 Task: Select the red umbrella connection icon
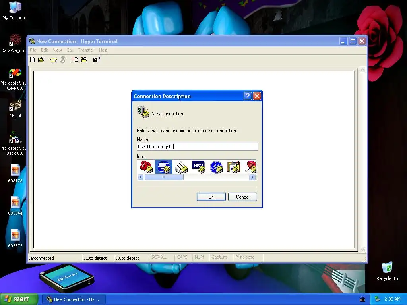tap(250, 167)
